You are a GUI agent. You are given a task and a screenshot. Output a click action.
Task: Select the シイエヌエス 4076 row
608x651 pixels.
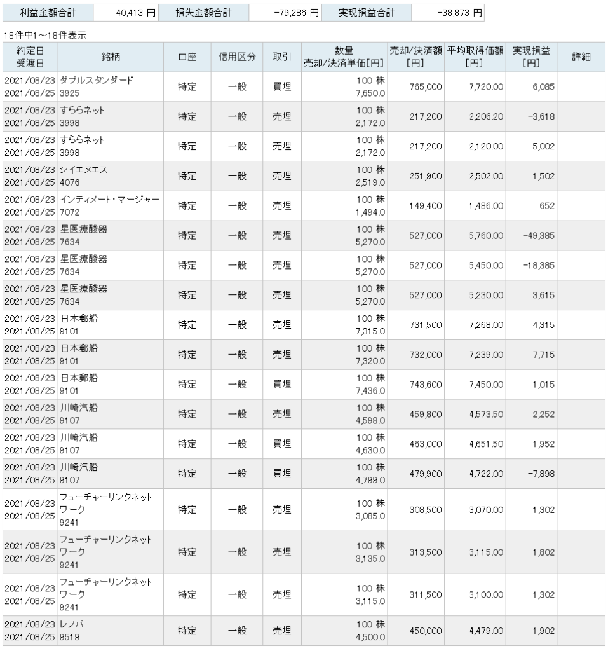pos(304,176)
